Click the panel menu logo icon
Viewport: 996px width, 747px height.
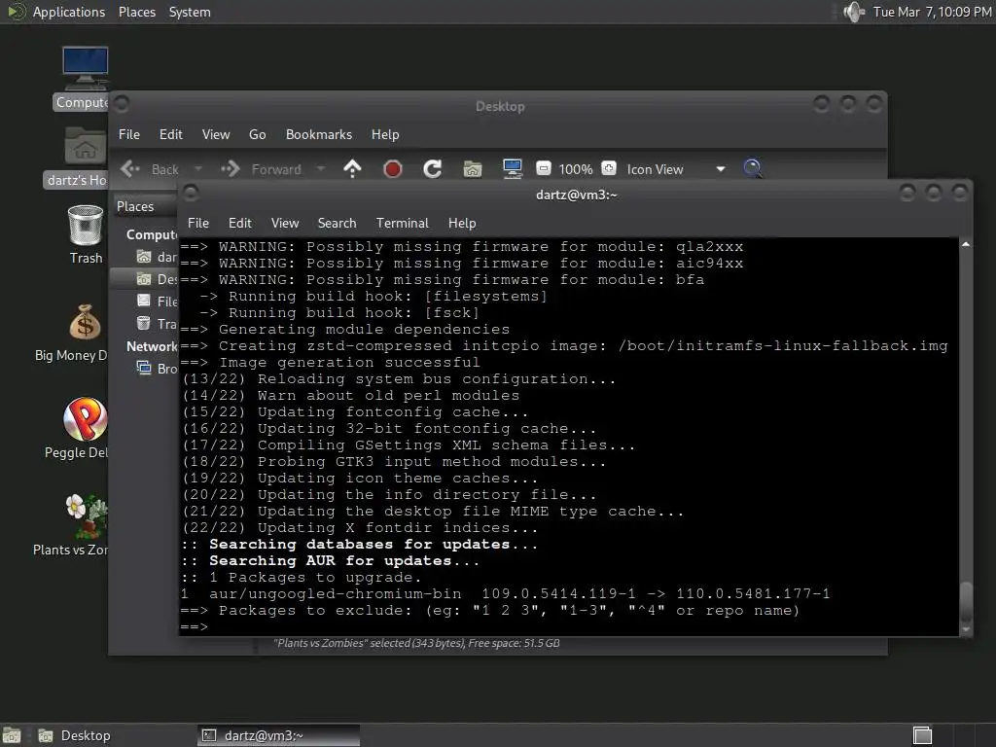click(17, 12)
